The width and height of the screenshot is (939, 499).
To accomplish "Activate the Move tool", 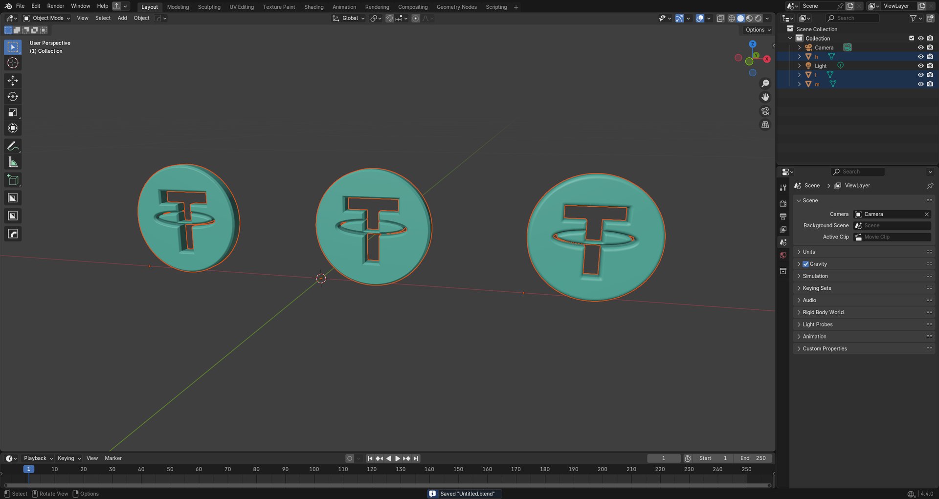I will point(13,81).
